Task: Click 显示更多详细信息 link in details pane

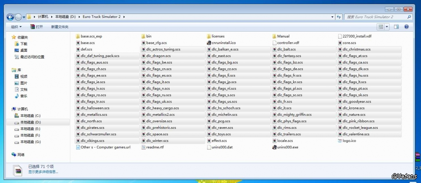Action: (43, 172)
